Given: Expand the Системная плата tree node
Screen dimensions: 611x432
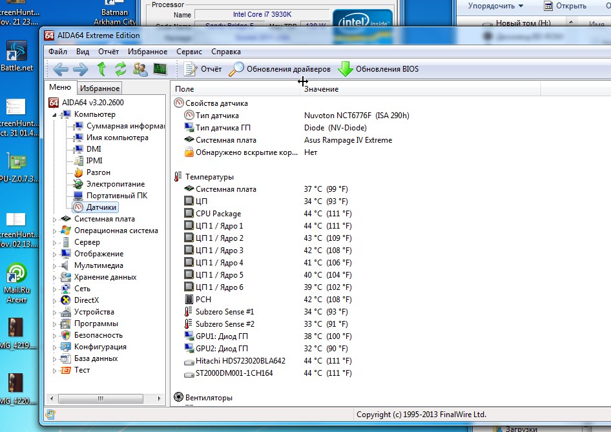Looking at the screenshot, I should 55,220.
